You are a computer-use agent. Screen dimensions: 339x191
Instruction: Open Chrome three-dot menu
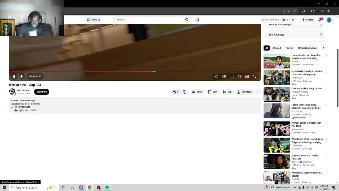pos(335,11)
